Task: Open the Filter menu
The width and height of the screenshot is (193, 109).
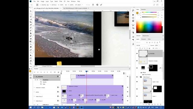Action: point(61,1)
